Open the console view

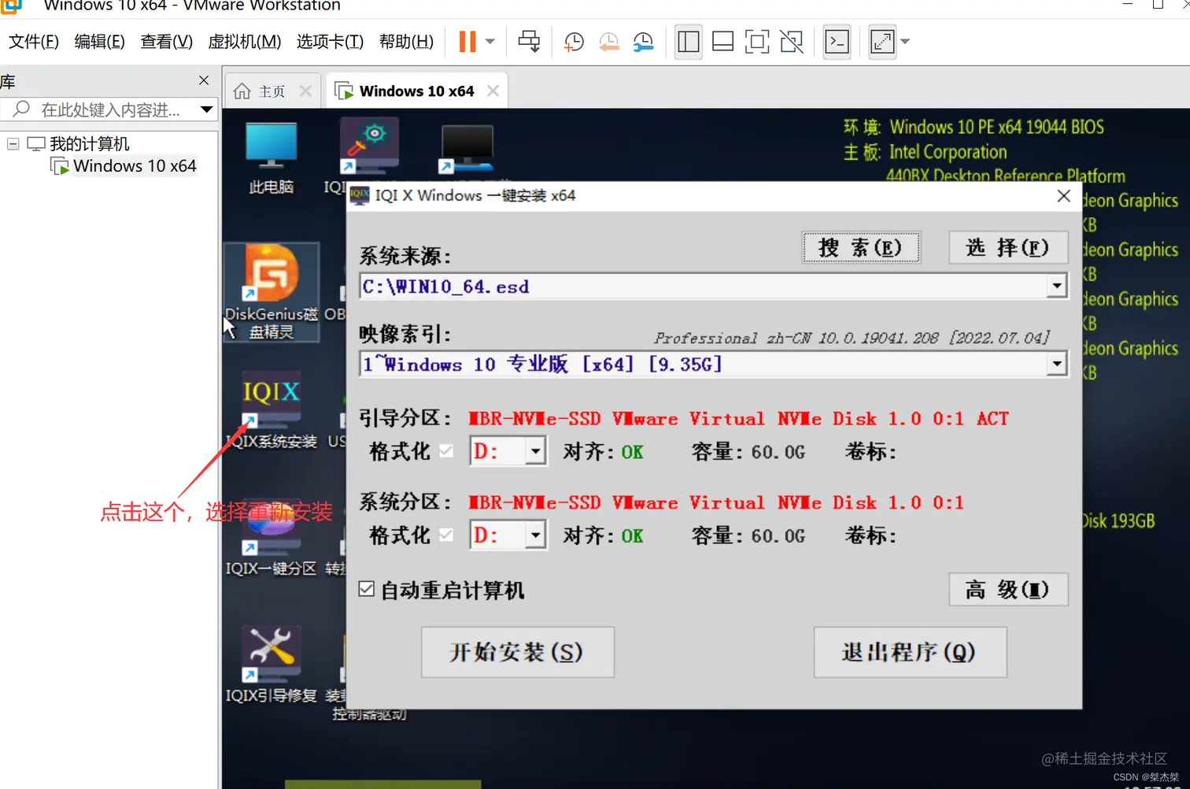click(x=837, y=42)
